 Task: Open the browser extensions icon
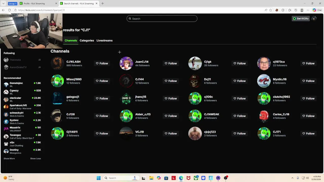[x=283, y=10]
